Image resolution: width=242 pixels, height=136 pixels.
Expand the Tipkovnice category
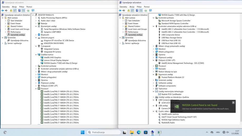tap(153, 89)
